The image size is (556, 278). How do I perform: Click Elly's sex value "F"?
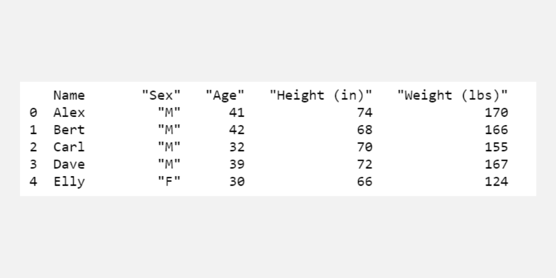coord(169,182)
